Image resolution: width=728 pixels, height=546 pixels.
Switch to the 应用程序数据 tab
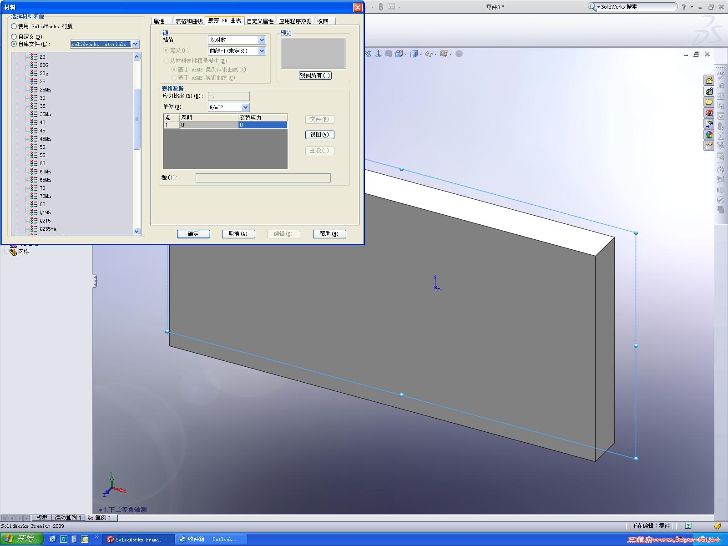pyautogui.click(x=295, y=21)
